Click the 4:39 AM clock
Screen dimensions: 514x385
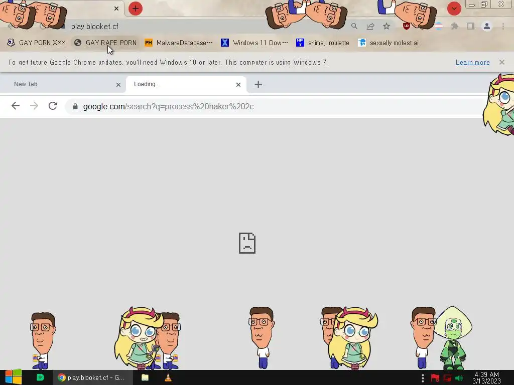click(x=487, y=377)
